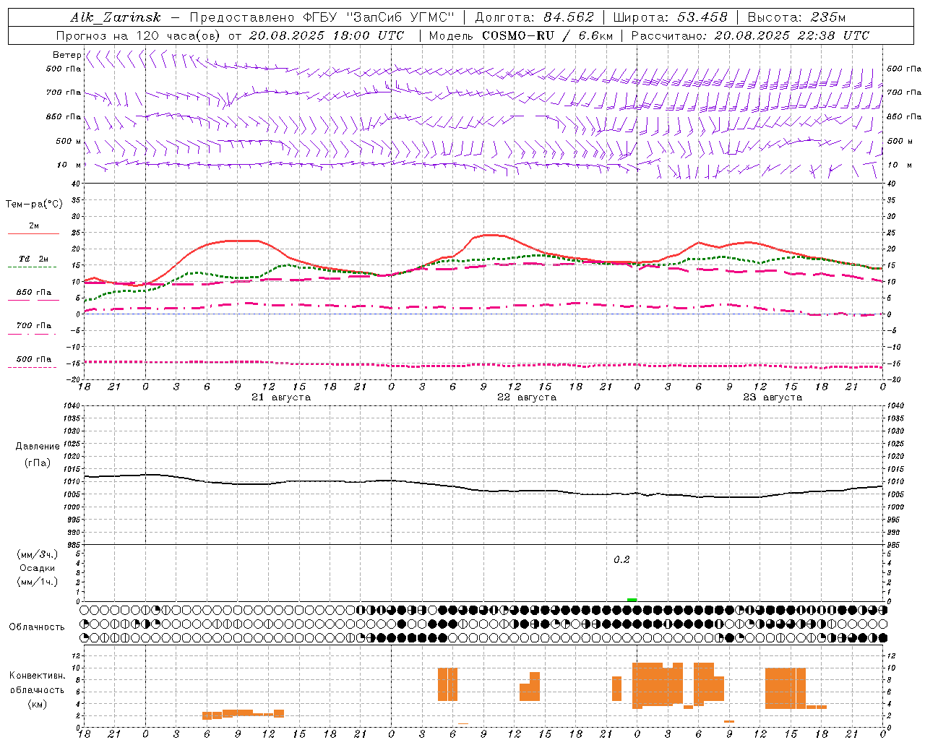Click the Конвективн. chart label
925x740 pixels.
[x=37, y=676]
